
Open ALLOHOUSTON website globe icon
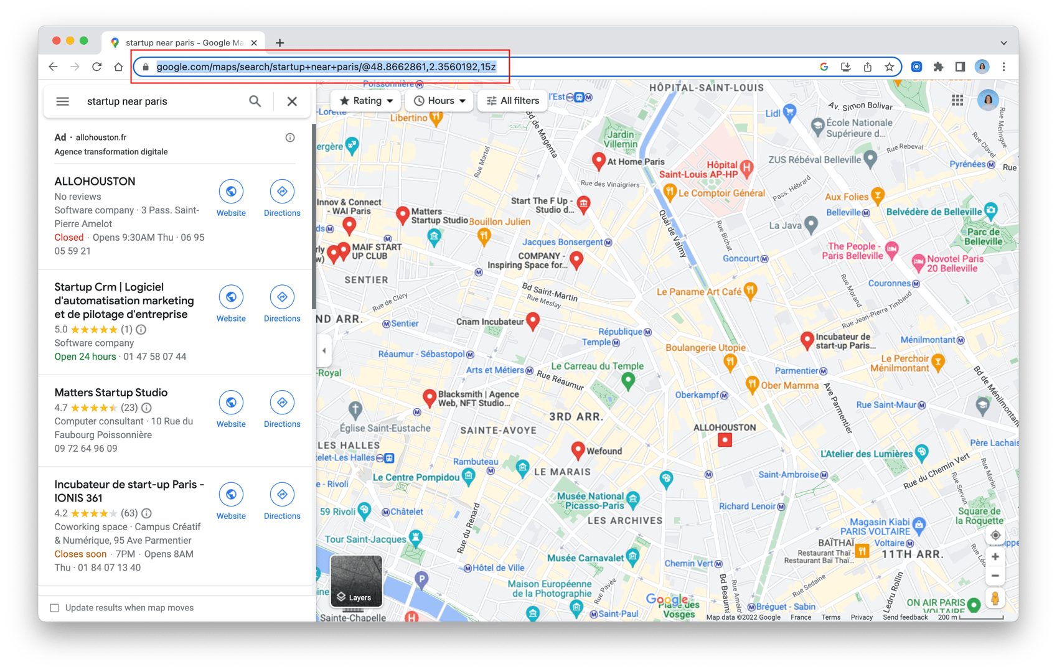[231, 192]
